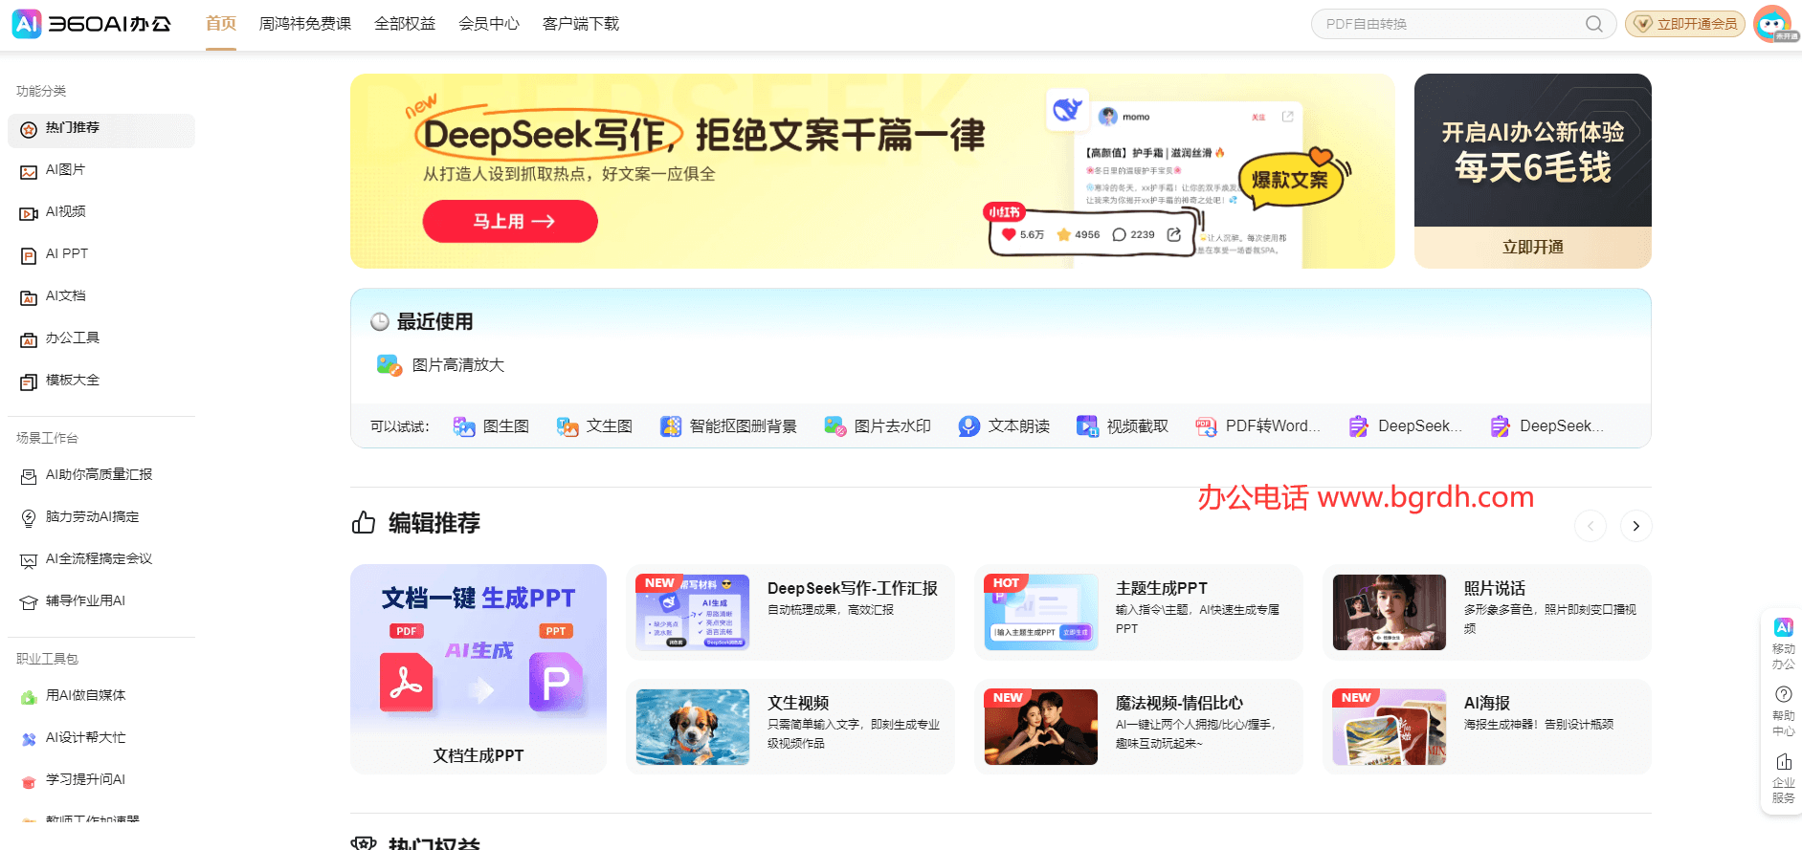Go to next 编辑推荐 page arrow

1635,526
